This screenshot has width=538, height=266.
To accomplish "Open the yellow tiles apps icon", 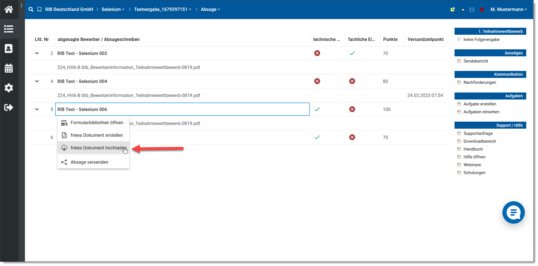I will pos(453,10).
